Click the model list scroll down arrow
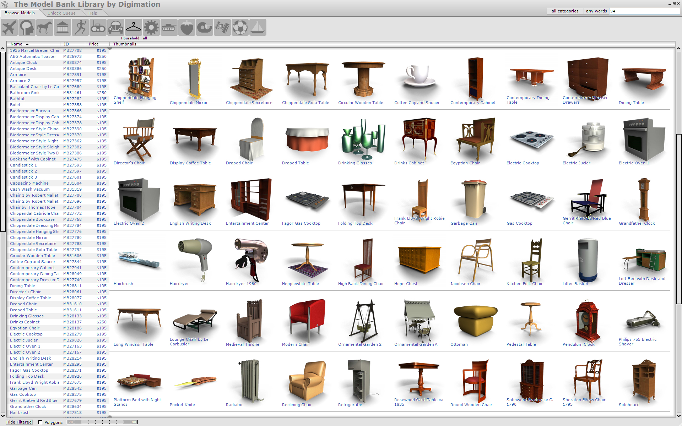Image resolution: width=682 pixels, height=426 pixels. [3, 416]
